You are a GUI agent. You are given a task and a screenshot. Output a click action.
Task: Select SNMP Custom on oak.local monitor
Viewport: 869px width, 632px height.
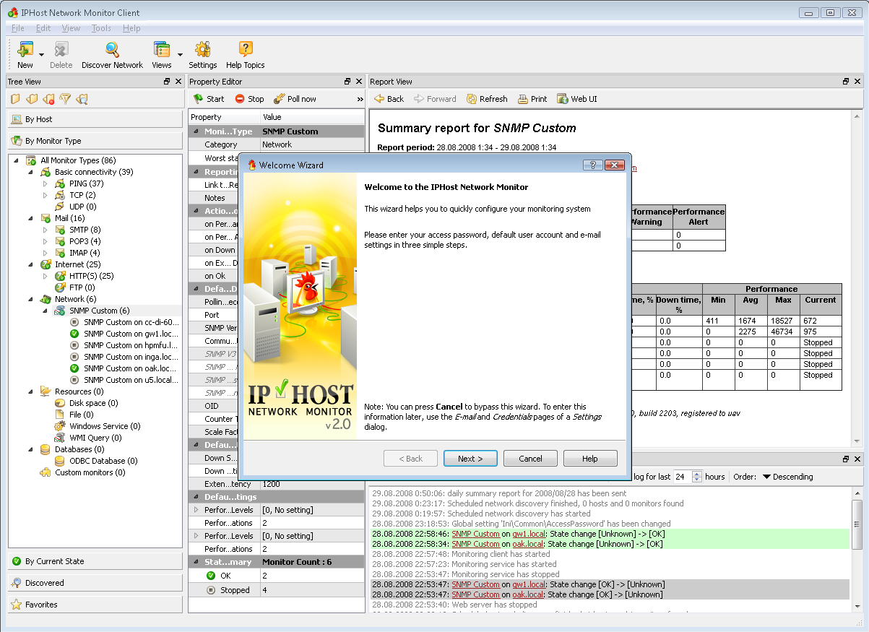pos(130,368)
